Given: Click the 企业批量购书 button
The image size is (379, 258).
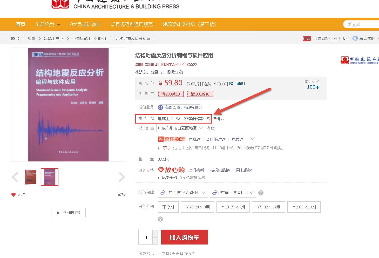Looking at the screenshot, I should click(68, 212).
